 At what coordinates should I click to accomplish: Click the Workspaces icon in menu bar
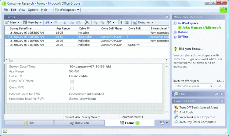(57, 10)
